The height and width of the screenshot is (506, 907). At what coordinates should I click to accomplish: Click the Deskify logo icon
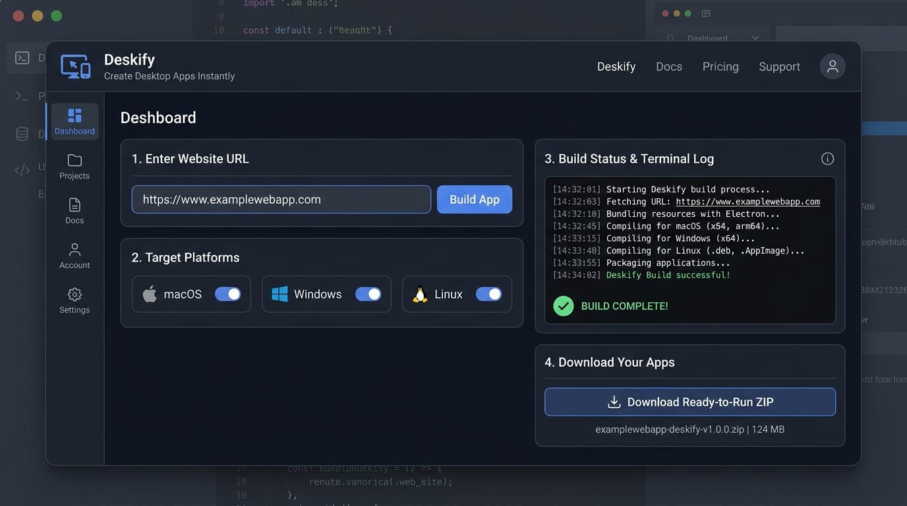76,67
